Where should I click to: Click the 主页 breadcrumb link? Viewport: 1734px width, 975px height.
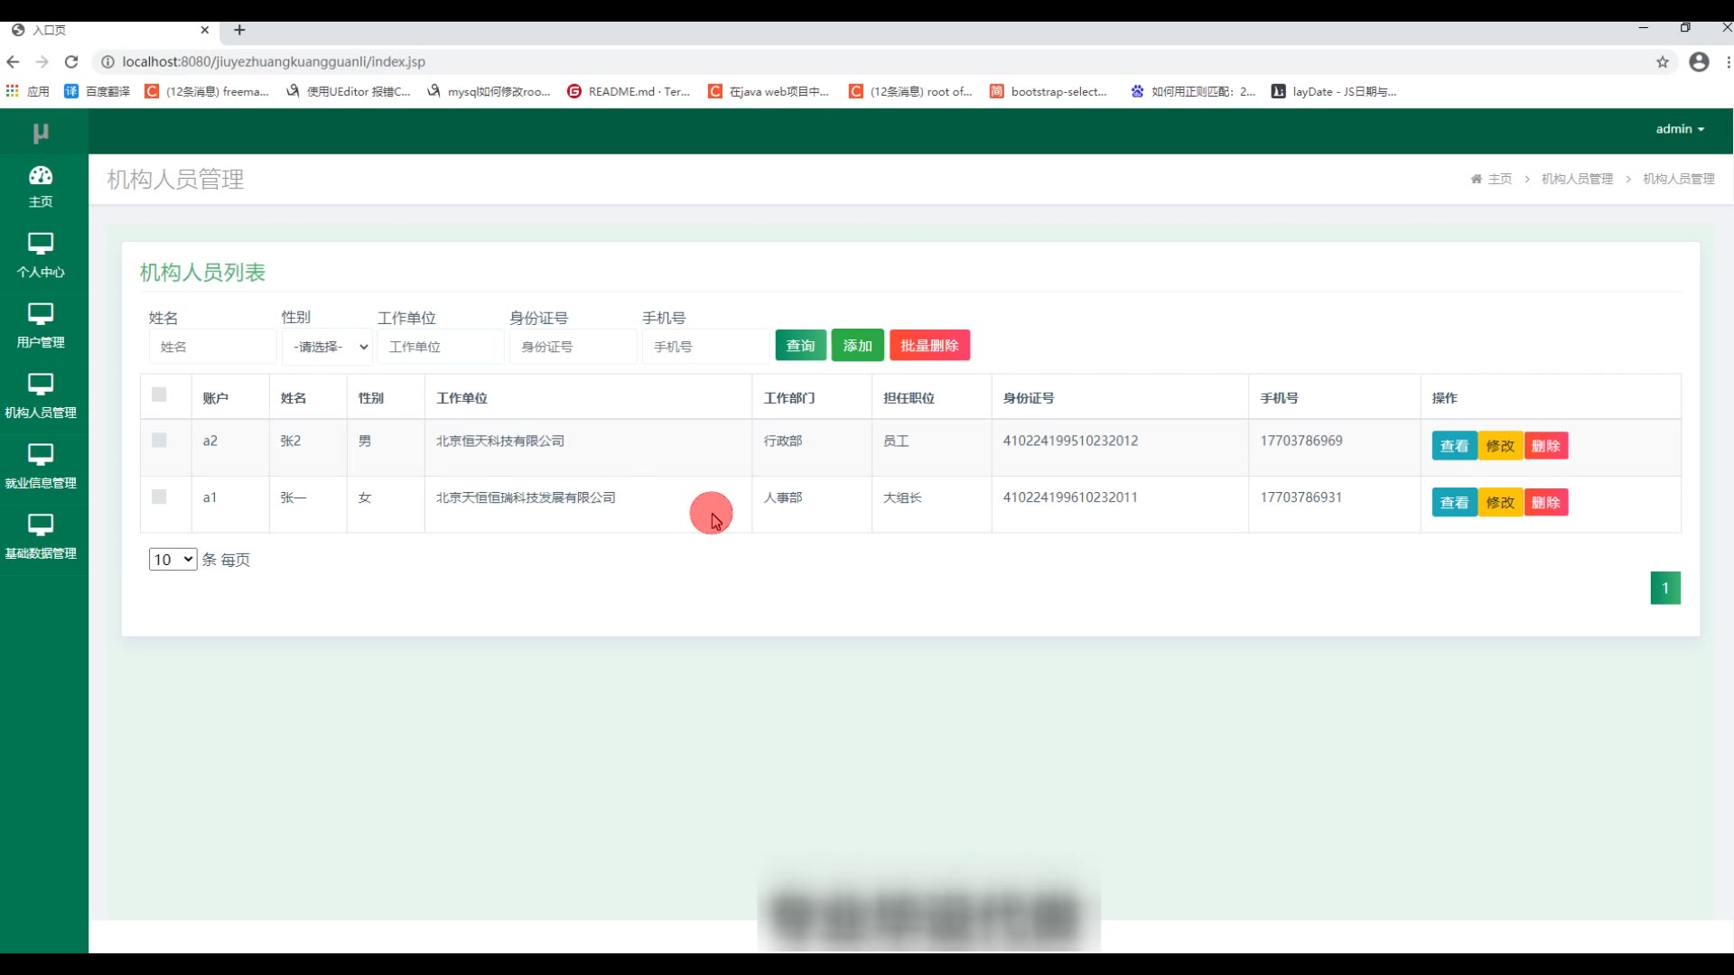tap(1498, 179)
